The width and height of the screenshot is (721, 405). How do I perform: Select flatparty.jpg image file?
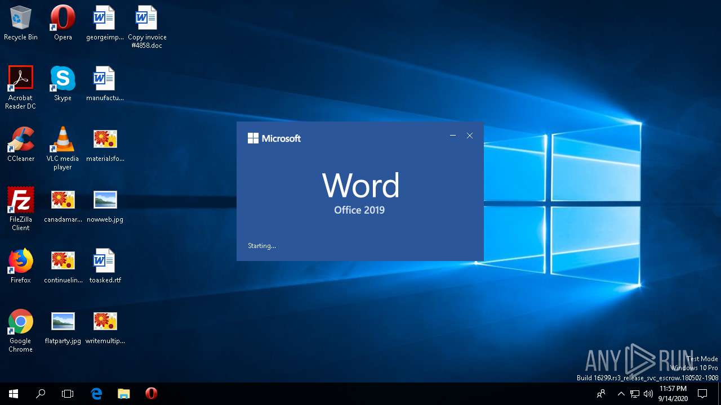[x=63, y=327]
